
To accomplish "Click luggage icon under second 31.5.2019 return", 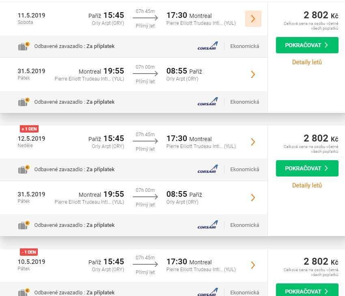I will [x=24, y=225].
